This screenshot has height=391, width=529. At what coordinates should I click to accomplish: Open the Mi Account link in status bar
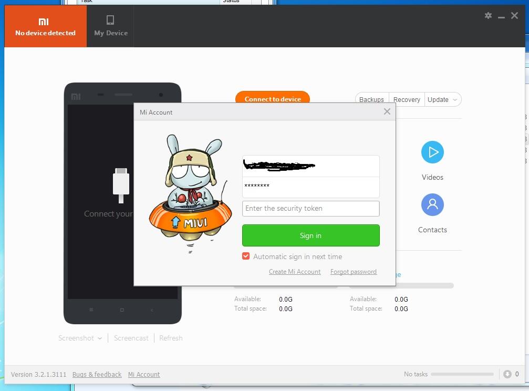click(x=144, y=374)
